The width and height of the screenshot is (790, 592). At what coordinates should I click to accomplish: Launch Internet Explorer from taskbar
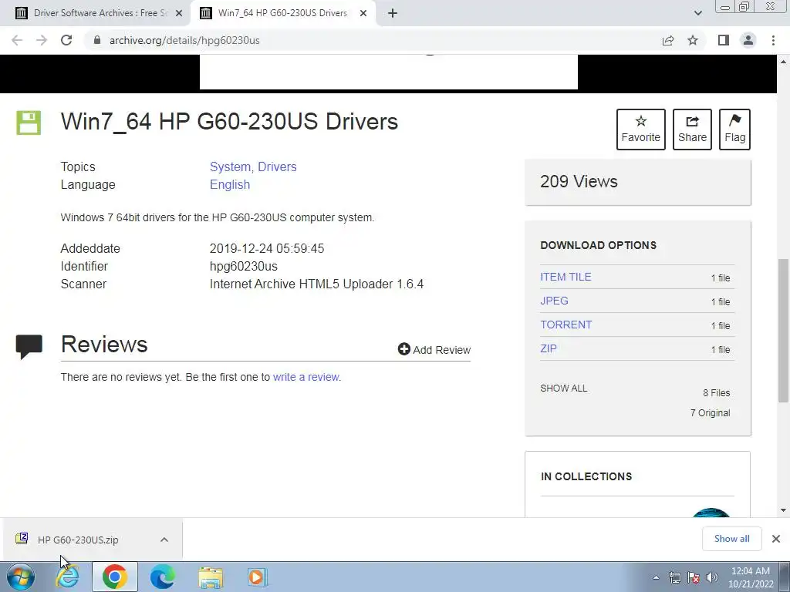68,577
